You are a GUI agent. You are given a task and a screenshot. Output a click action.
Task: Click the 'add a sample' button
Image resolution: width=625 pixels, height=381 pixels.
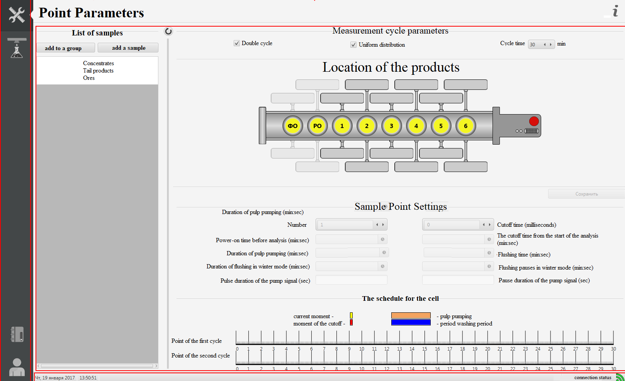tap(128, 48)
